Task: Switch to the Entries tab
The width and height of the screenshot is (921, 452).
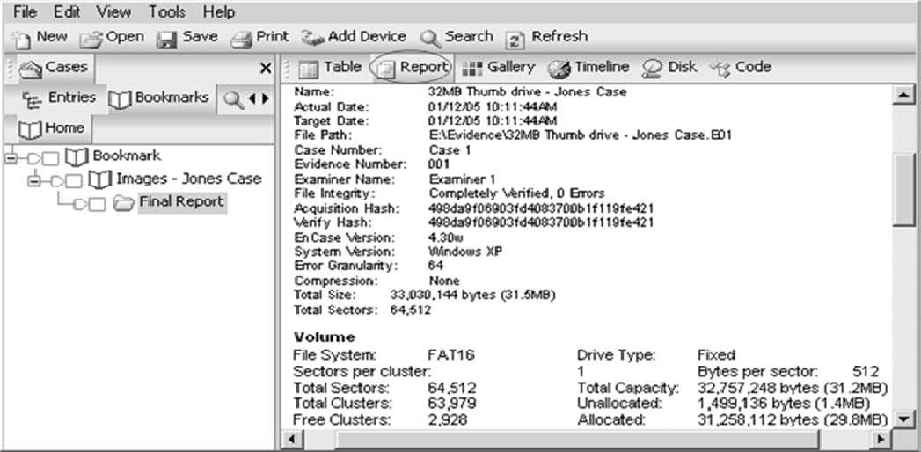Action: tap(59, 98)
